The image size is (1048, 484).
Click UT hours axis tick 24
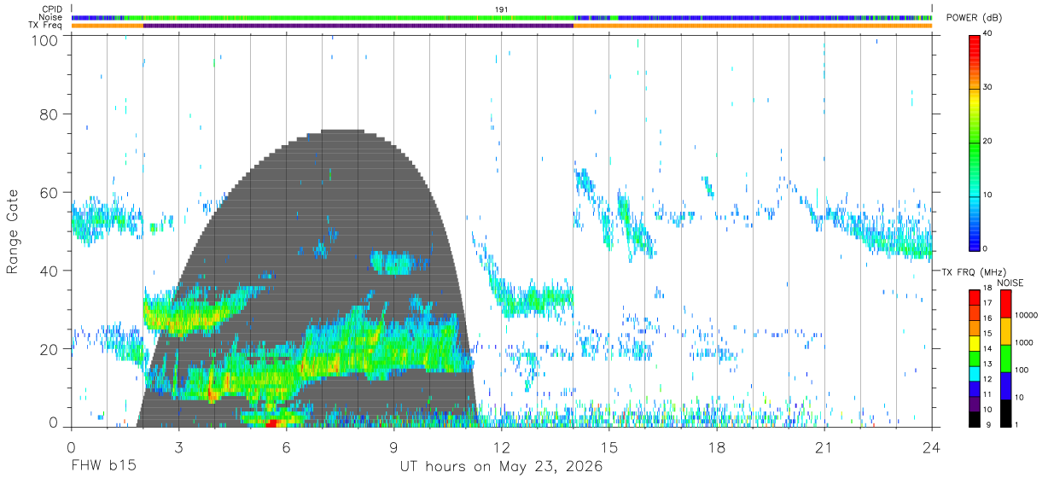932,448
